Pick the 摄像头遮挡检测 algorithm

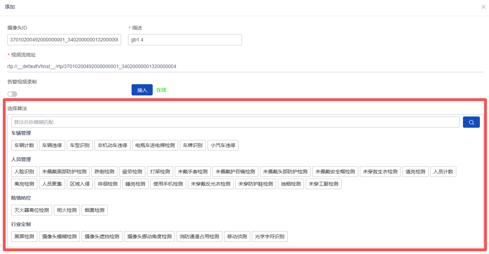[x=102, y=236]
